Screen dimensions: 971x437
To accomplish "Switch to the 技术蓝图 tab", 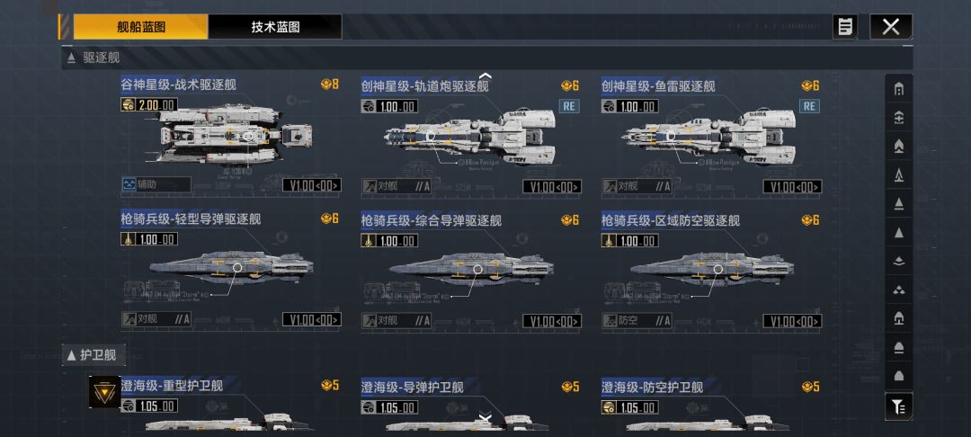I will tap(275, 27).
